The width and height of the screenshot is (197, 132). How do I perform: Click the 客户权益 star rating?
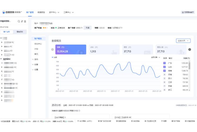tap(45, 28)
